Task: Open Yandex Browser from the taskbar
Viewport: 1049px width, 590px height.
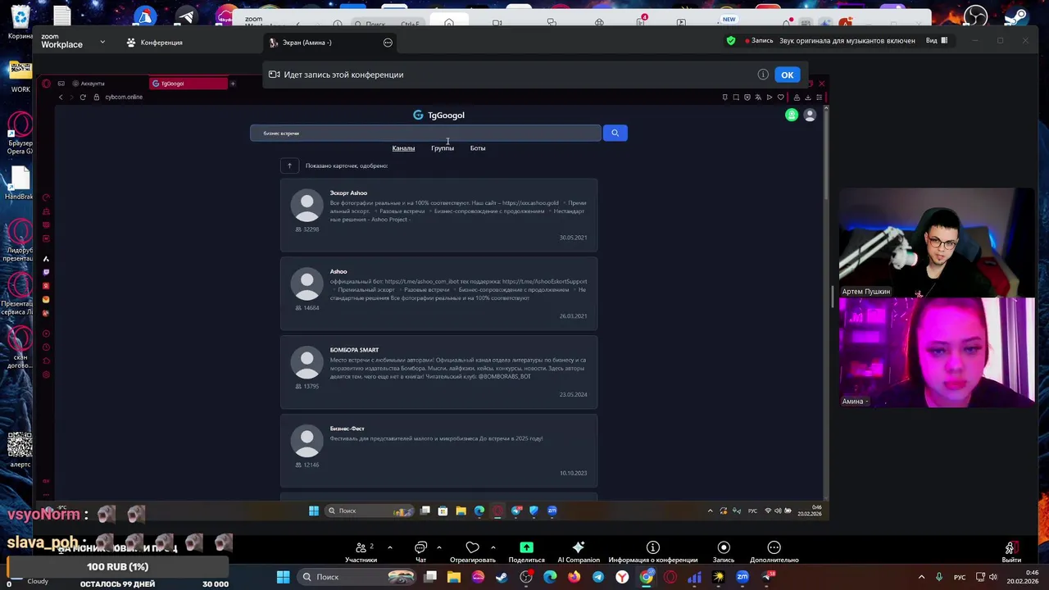Action: (x=622, y=577)
